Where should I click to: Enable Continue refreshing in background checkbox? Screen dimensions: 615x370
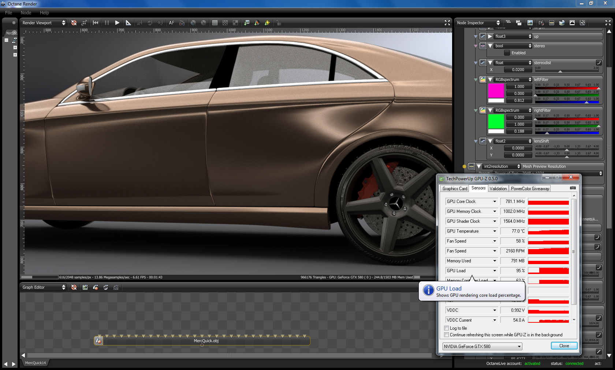pyautogui.click(x=447, y=335)
